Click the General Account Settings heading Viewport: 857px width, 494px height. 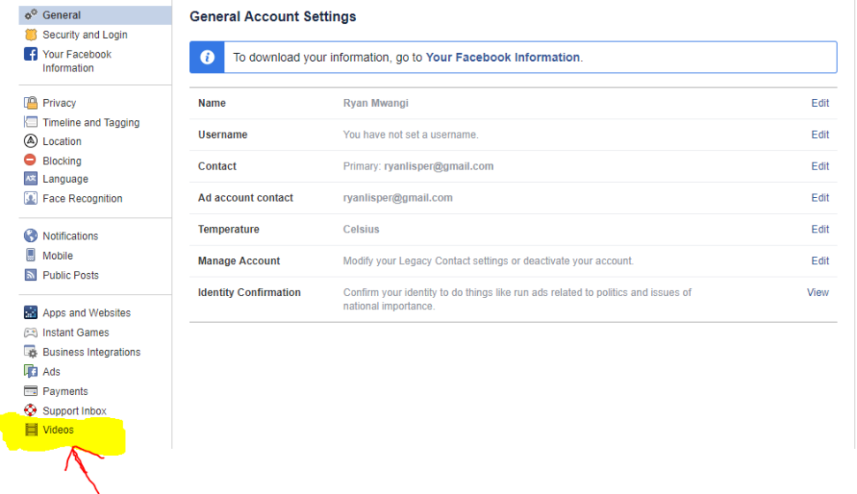tap(273, 17)
